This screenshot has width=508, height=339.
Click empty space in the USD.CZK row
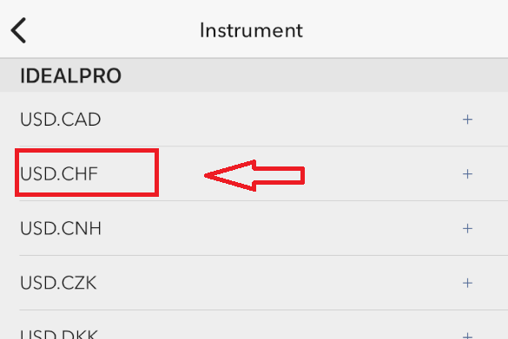(x=275, y=283)
